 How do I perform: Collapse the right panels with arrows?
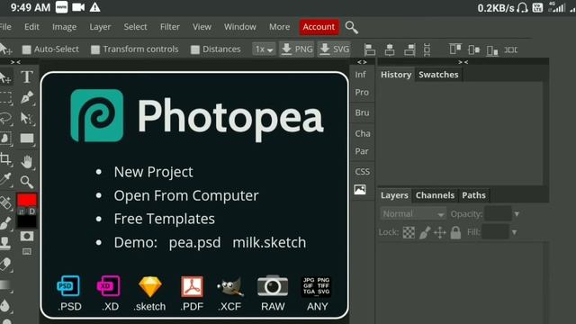point(463,62)
